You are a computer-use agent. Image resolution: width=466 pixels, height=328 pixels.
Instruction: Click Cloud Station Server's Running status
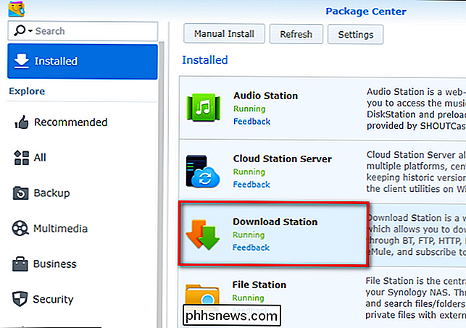click(x=249, y=172)
